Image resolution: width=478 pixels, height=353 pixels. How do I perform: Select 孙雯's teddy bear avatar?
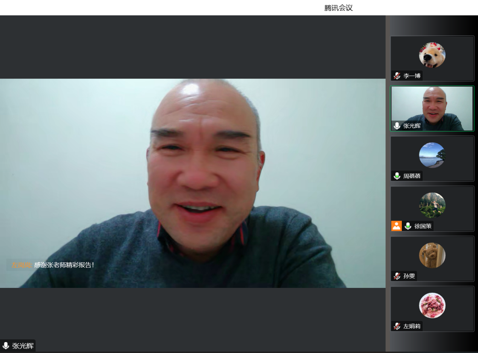click(x=432, y=255)
